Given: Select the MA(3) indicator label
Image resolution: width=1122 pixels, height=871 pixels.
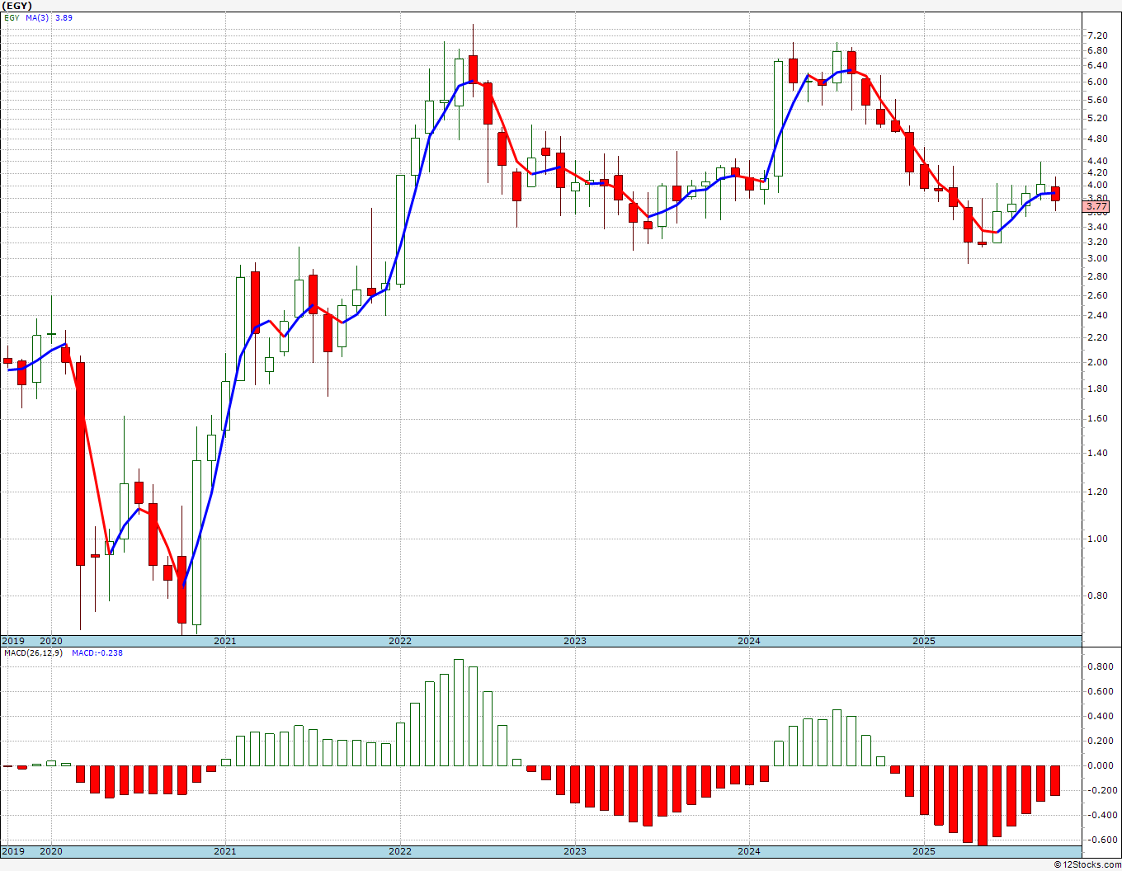Looking at the screenshot, I should pos(37,17).
